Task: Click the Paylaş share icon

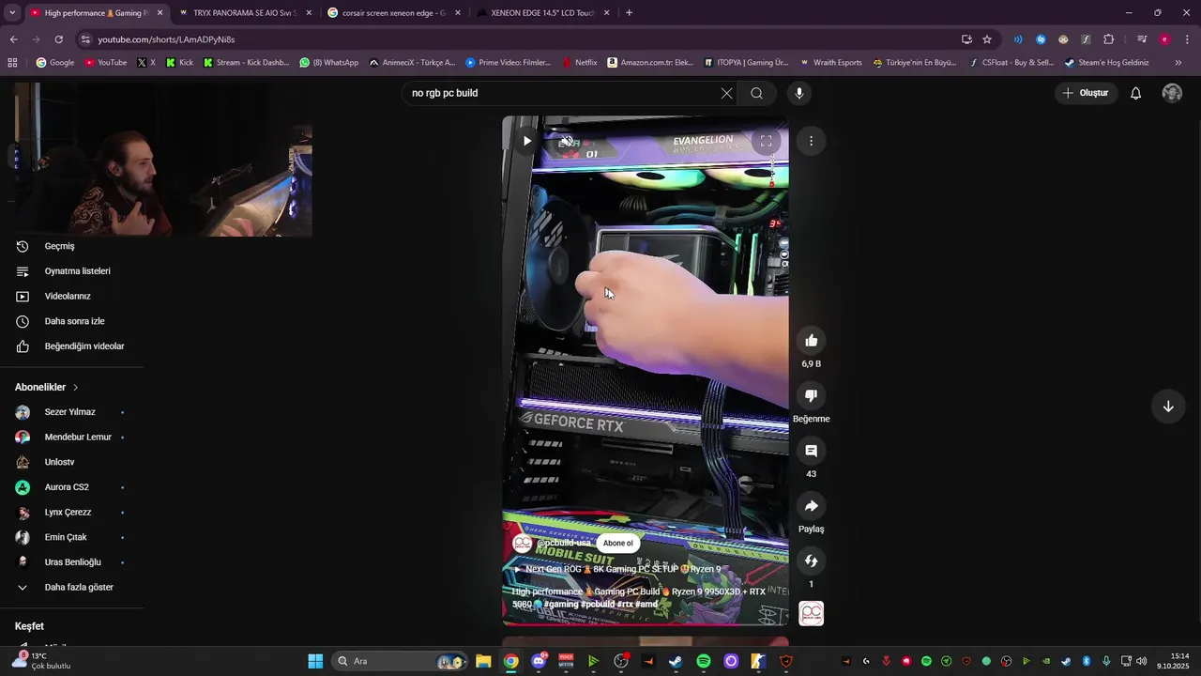Action: [x=812, y=506]
